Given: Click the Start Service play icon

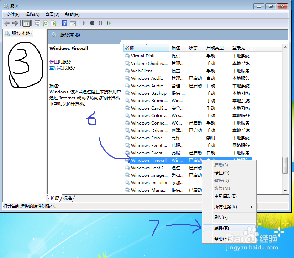Looking at the screenshot, I should [84, 23].
